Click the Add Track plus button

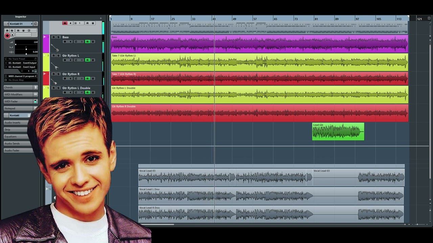(x=100, y=18)
